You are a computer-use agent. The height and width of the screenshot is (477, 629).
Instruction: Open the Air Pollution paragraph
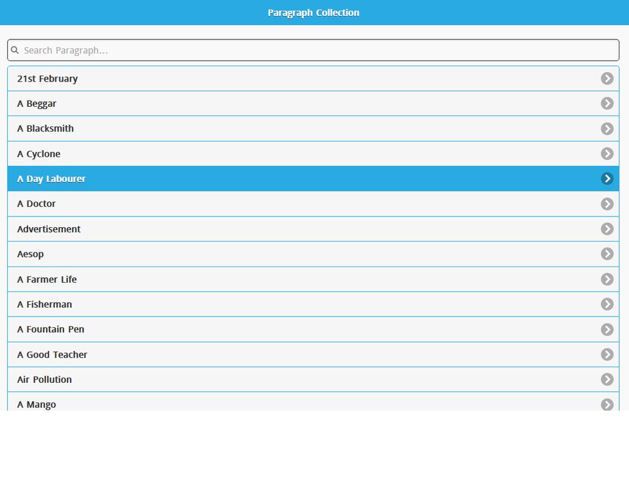[313, 380]
